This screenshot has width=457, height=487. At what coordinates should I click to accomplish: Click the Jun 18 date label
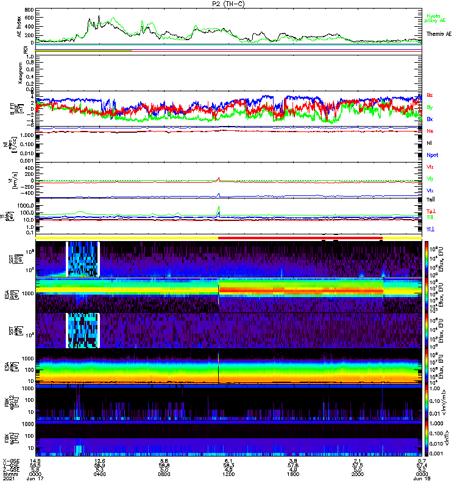[422, 478]
